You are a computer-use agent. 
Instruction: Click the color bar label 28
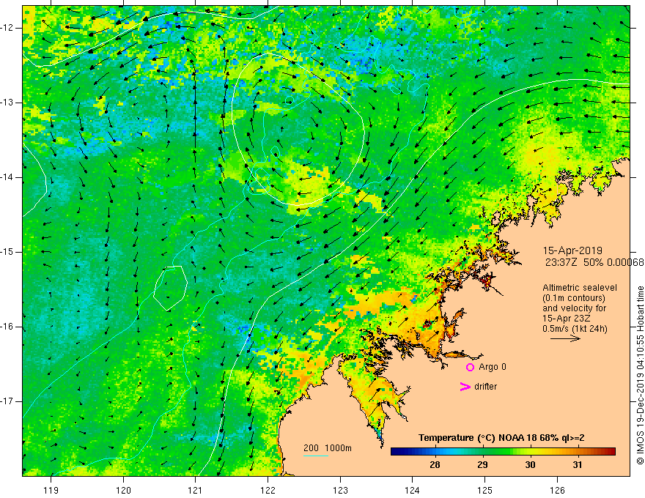point(435,465)
